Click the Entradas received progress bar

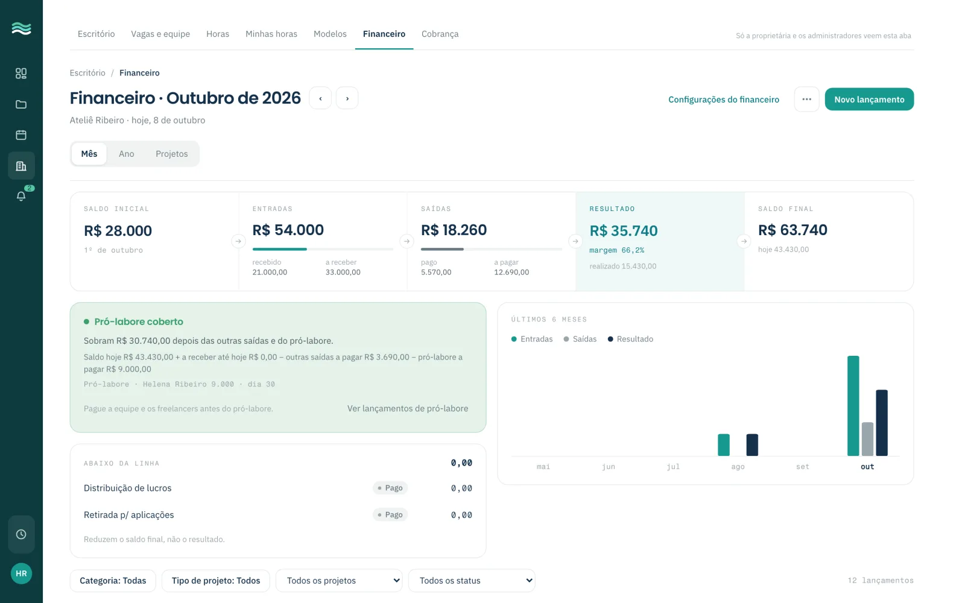323,249
